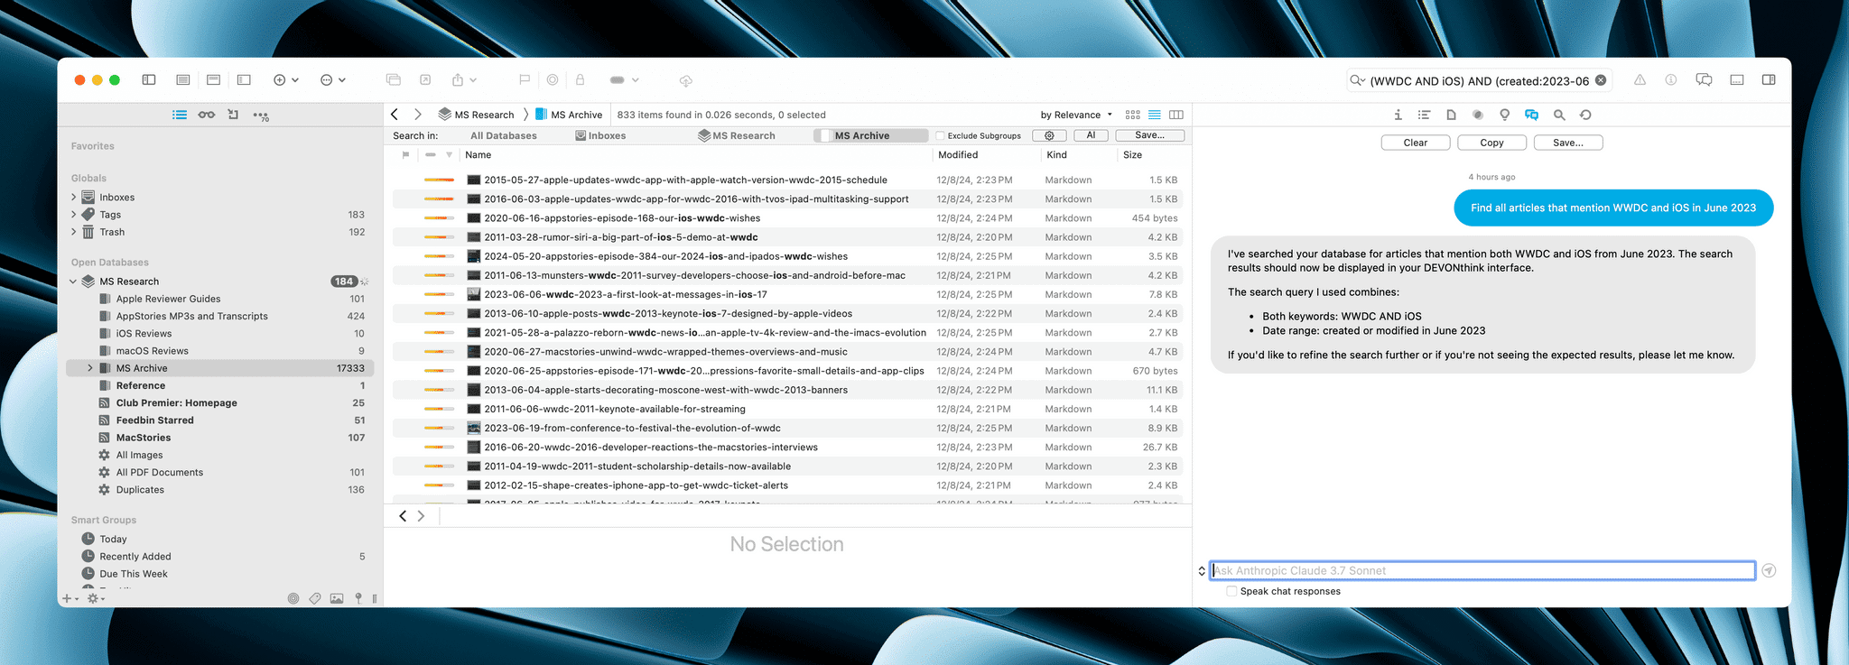This screenshot has width=1849, height=665.
Task: Enable Speak chat responses checkbox
Action: [x=1231, y=591]
